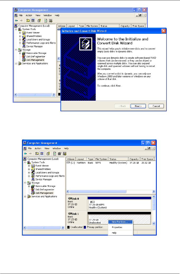Image resolution: width=180 pixels, height=274 pixels.
Task: Click the Refresh icon in the lower window toolbar
Action: (55, 154)
